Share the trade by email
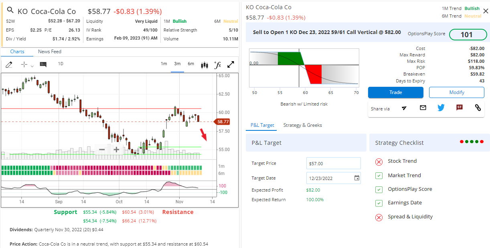The image size is (490, 248). (423, 108)
